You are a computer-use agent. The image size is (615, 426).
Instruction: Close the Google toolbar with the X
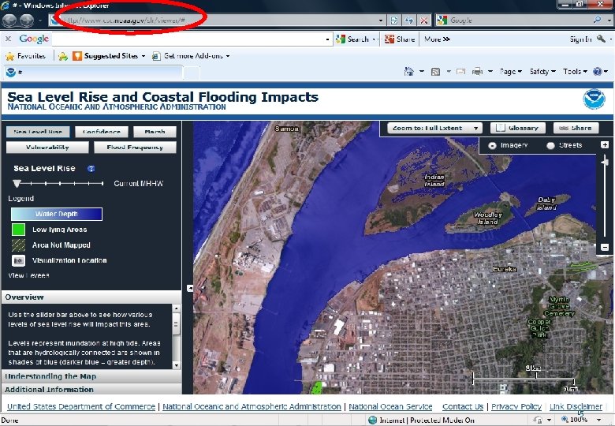[8, 39]
